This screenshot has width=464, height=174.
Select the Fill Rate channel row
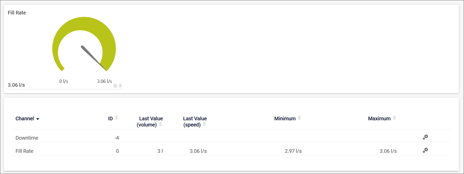[x=25, y=151]
